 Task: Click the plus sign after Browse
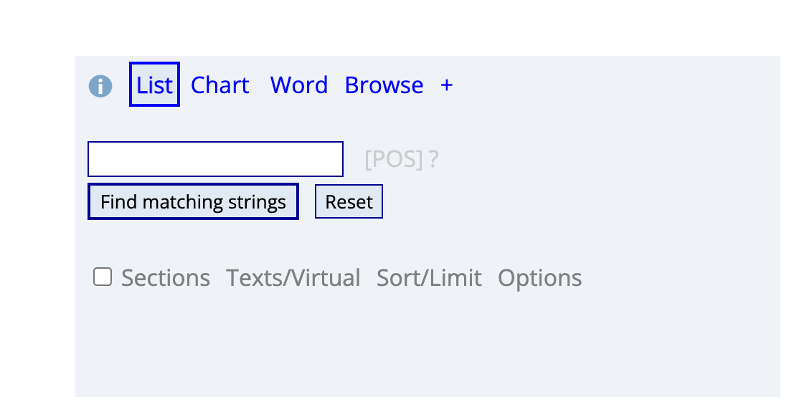tap(447, 85)
